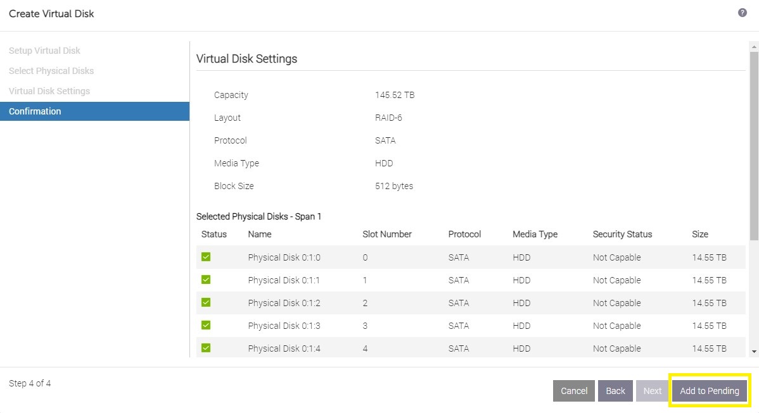Select the Physical Disk 0:1:2 row name
The width and height of the screenshot is (759, 413).
[x=284, y=303]
